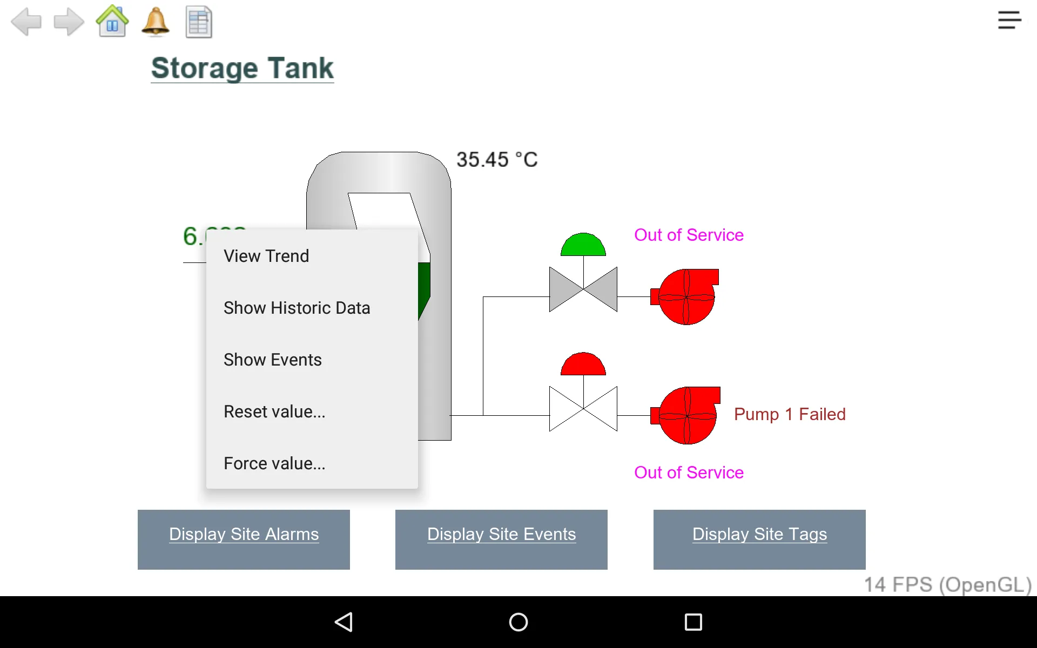
Task: Click the back arrow navigation icon
Action: point(25,22)
